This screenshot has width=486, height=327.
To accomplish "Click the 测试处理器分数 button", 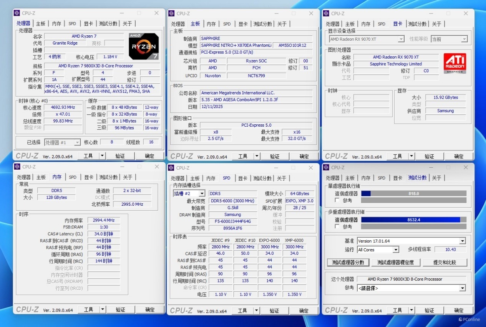I will pyautogui.click(x=348, y=263).
